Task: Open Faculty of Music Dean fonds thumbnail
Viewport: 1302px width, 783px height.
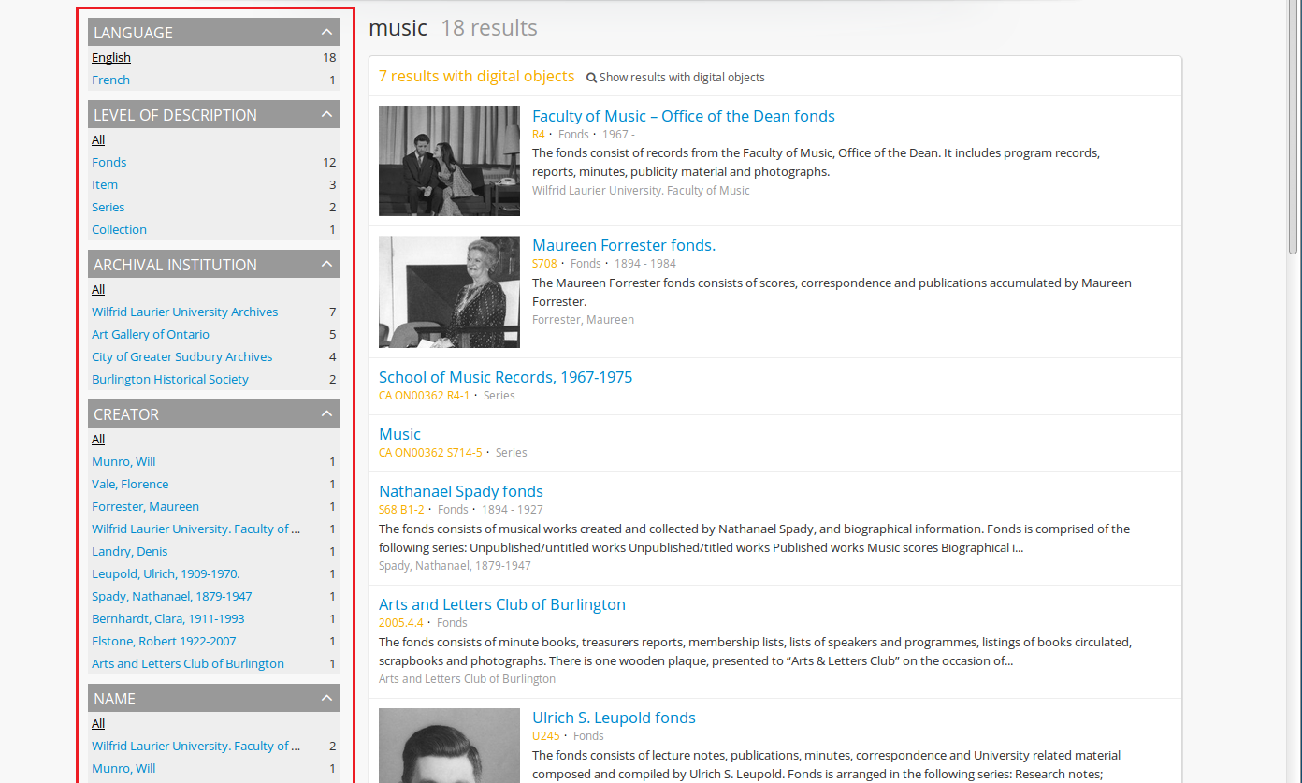Action: tap(449, 161)
